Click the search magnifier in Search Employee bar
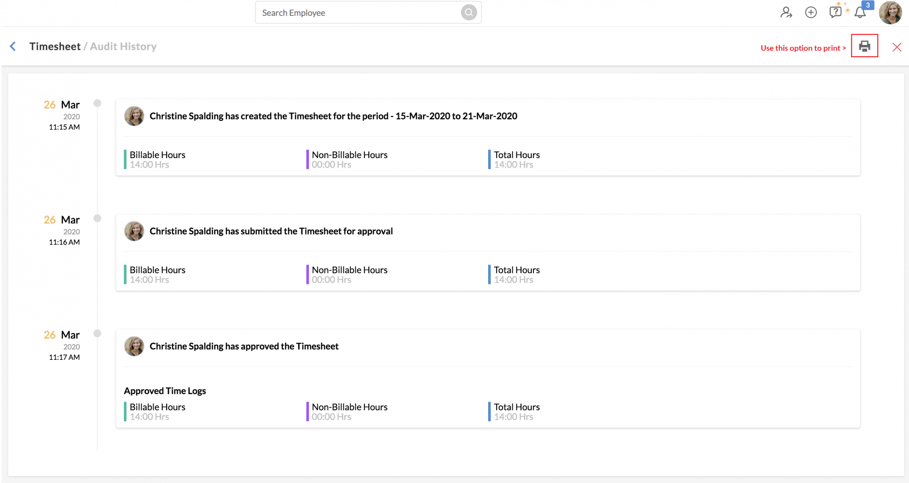 point(468,12)
